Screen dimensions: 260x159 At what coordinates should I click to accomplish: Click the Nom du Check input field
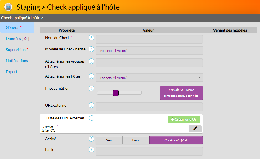point(149,39)
